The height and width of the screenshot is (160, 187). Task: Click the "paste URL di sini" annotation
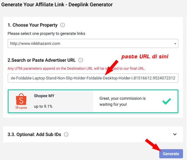(145, 57)
